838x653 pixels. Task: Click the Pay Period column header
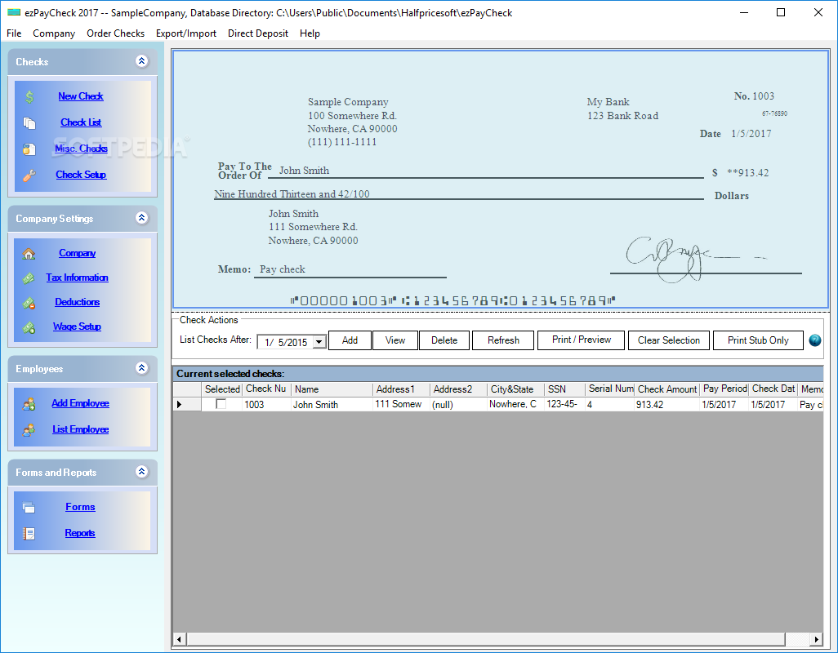(x=724, y=389)
